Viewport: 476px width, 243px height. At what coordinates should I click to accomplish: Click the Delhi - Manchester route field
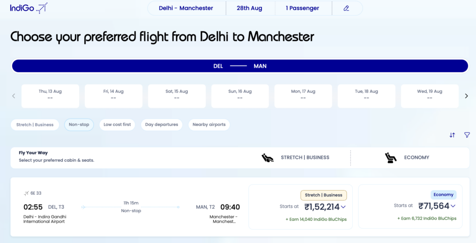click(186, 8)
